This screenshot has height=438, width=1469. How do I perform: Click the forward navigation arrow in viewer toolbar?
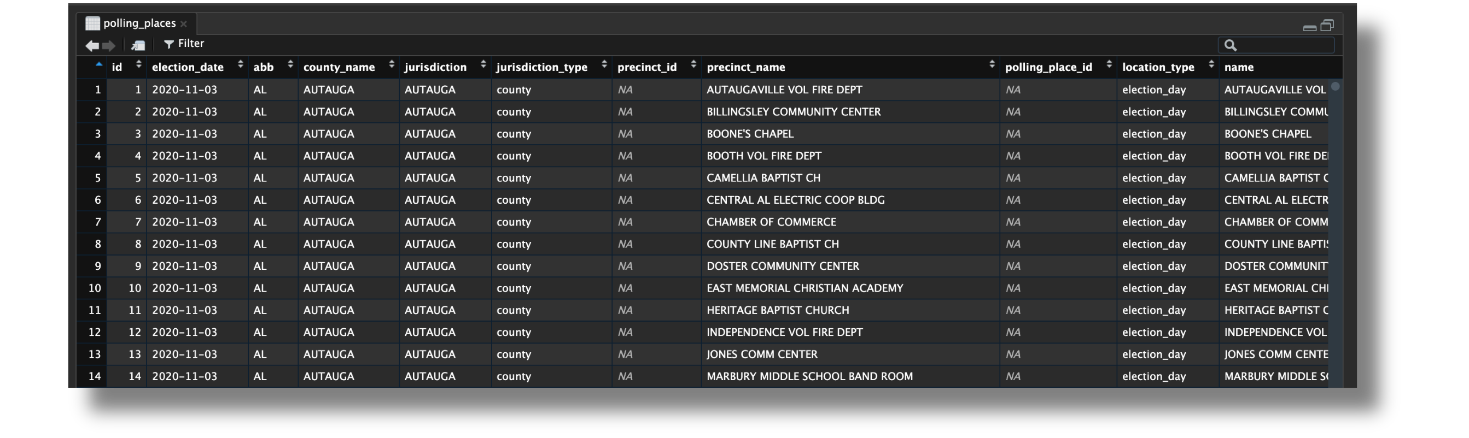pyautogui.click(x=109, y=45)
